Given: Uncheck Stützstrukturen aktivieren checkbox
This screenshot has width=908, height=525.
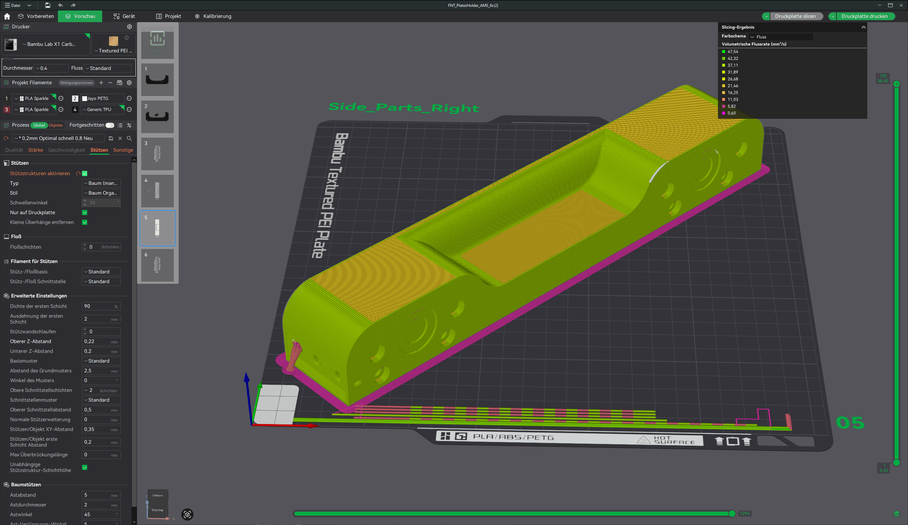Looking at the screenshot, I should click(85, 174).
